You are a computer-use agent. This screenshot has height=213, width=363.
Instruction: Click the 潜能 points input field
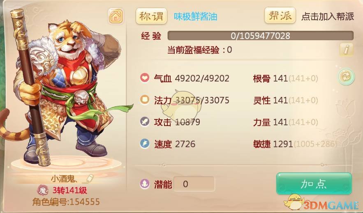pyautogui.click(x=194, y=184)
